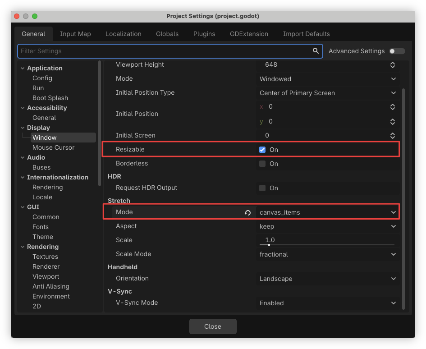
Task: Uncheck the Resizable checkbox
Action: coord(262,150)
